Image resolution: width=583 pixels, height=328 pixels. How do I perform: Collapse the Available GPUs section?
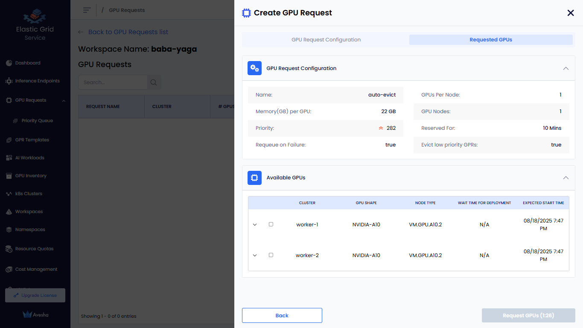click(x=566, y=178)
